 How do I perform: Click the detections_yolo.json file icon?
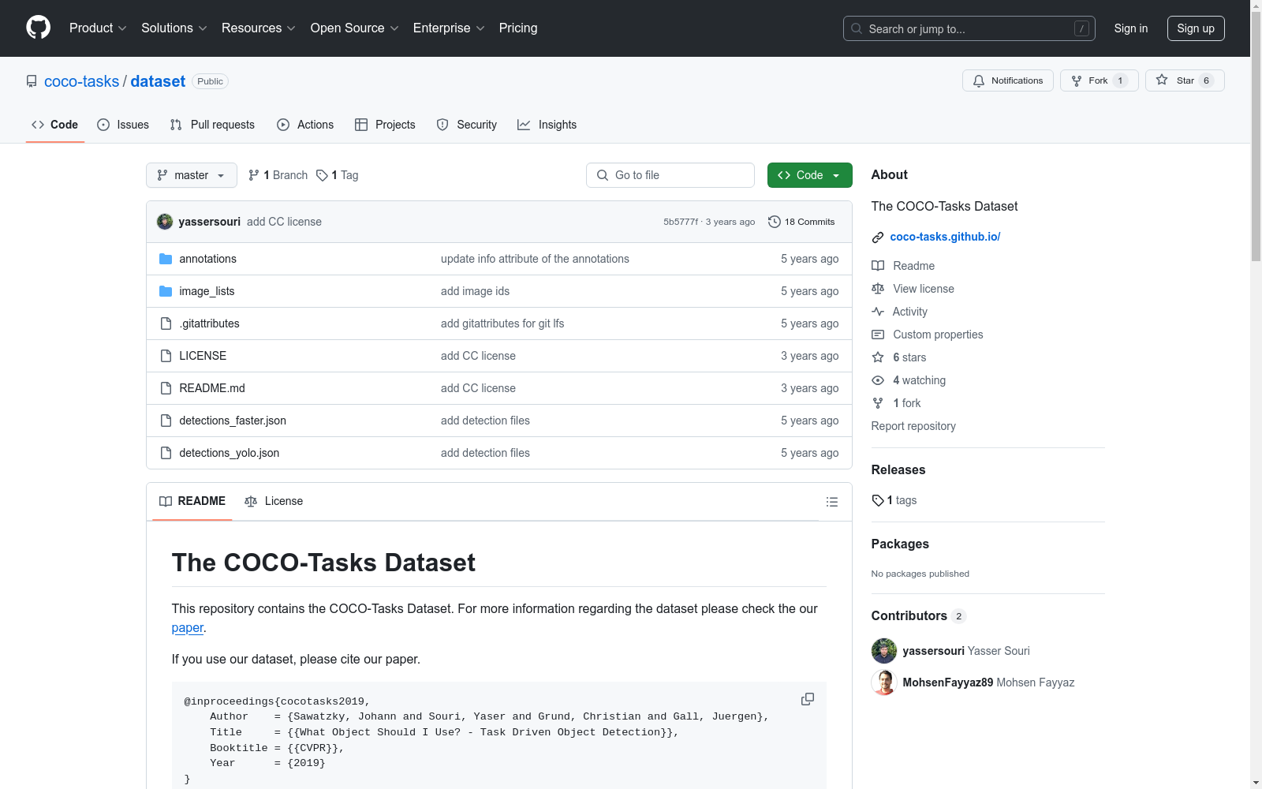pyautogui.click(x=166, y=453)
